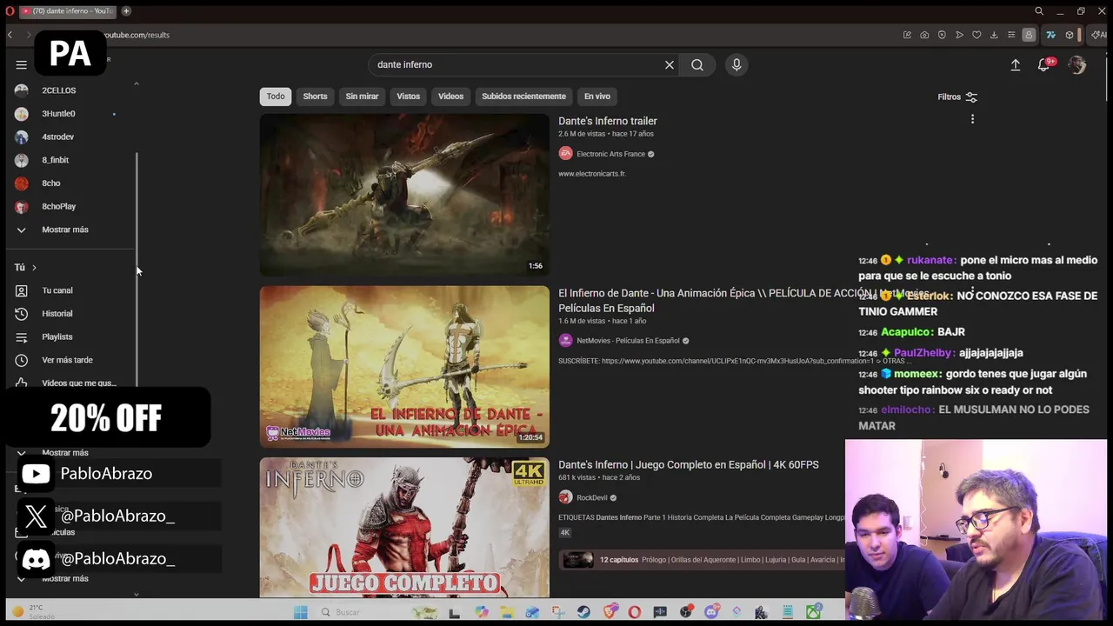Open Opera tab search magnifier
The image size is (1113, 626).
coord(1039,11)
